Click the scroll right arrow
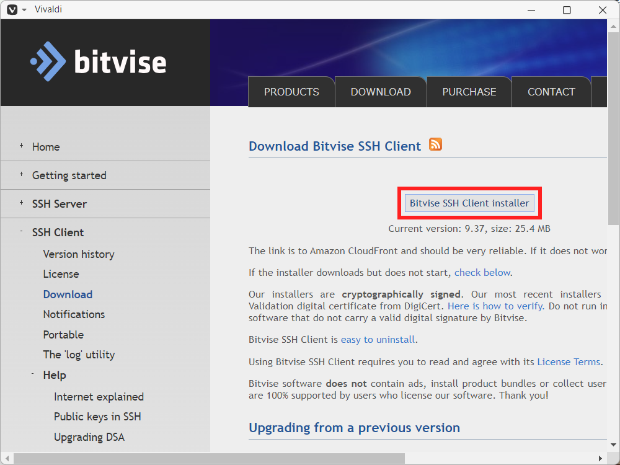This screenshot has height=465, width=620. [600, 458]
